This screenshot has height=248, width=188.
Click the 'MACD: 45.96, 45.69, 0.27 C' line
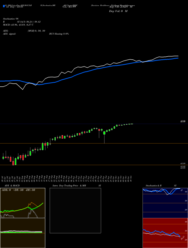pos(18,25)
